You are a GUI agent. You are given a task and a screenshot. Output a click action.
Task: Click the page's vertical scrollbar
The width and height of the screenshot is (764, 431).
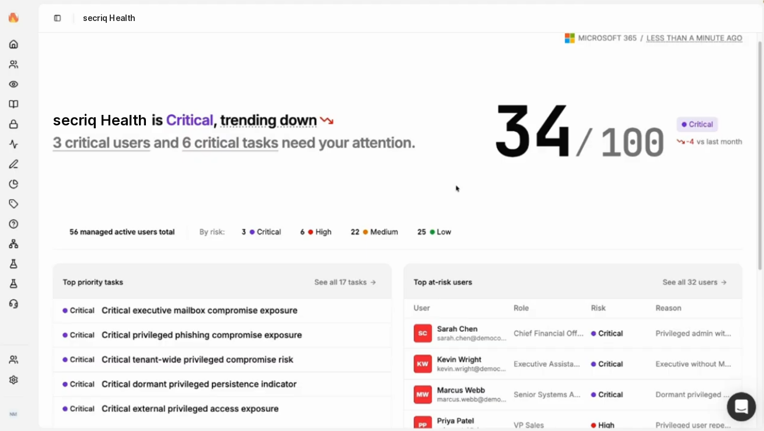pyautogui.click(x=759, y=155)
